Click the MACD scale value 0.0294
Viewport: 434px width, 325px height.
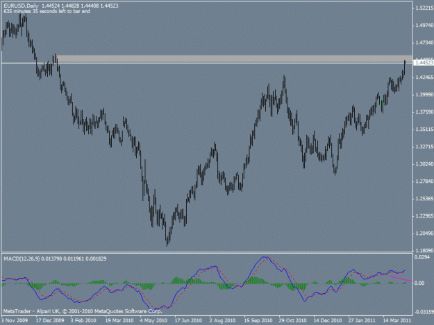[422, 257]
